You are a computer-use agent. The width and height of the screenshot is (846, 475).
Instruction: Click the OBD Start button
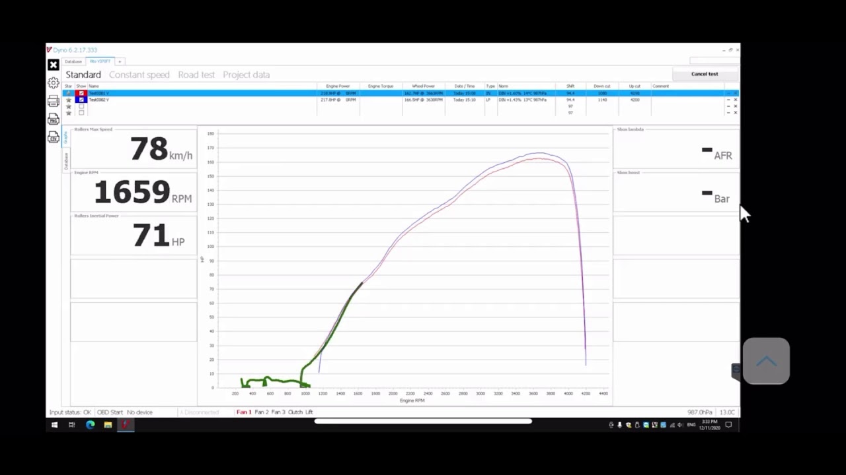click(x=110, y=412)
